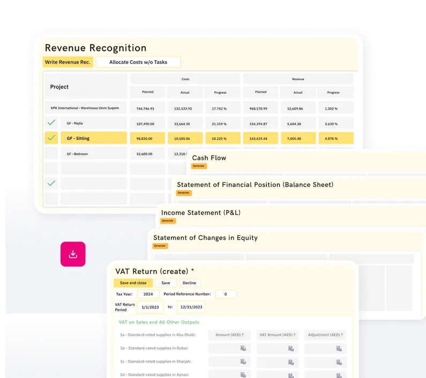This screenshot has height=378, width=426.
Task: Toggle the checkmark for GF - Sitting row
Action: click(51, 138)
